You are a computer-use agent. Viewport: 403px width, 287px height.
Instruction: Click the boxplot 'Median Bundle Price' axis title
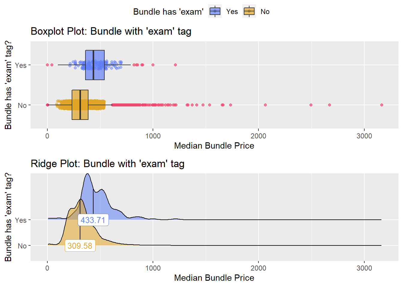point(214,146)
